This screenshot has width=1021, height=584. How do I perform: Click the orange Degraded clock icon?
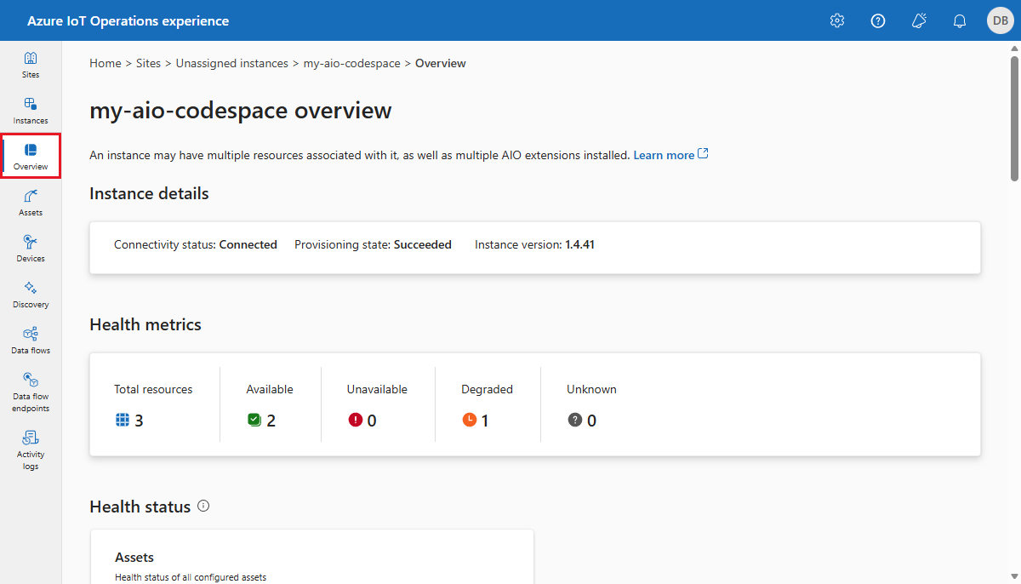click(x=469, y=420)
